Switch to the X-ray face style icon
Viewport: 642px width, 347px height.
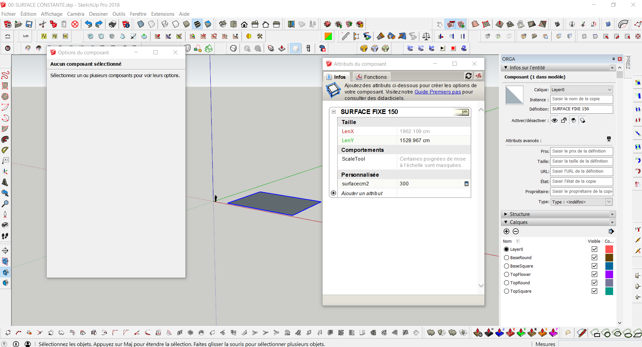pos(141,24)
